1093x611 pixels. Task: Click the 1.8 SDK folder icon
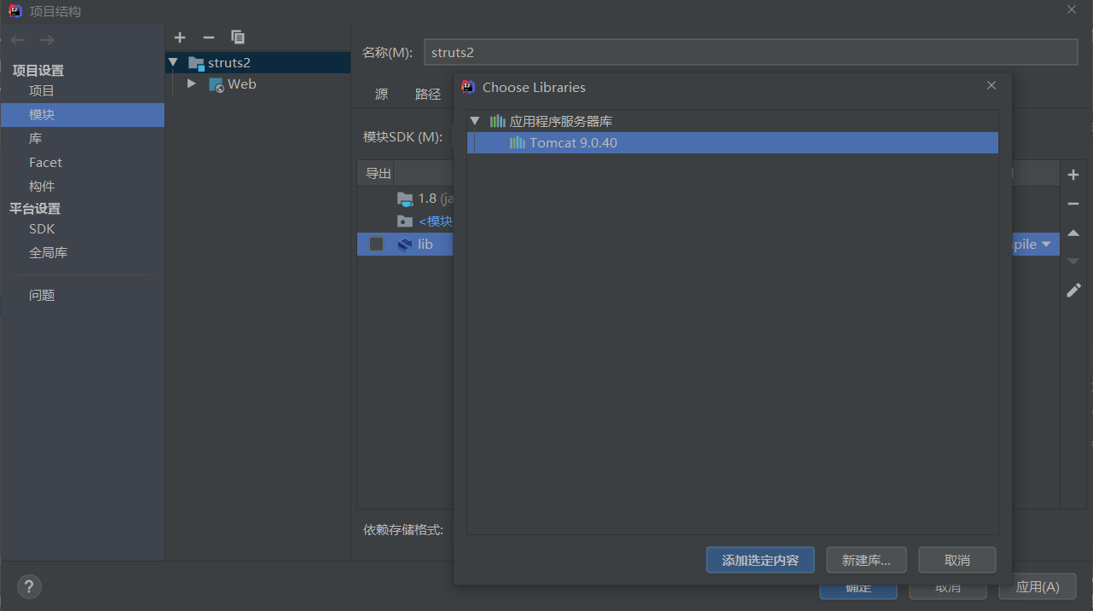click(x=405, y=199)
